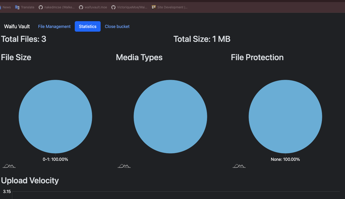Viewport: 345px width, 199px height.
Task: Open the Site Development bookmark
Action: click(x=170, y=7)
